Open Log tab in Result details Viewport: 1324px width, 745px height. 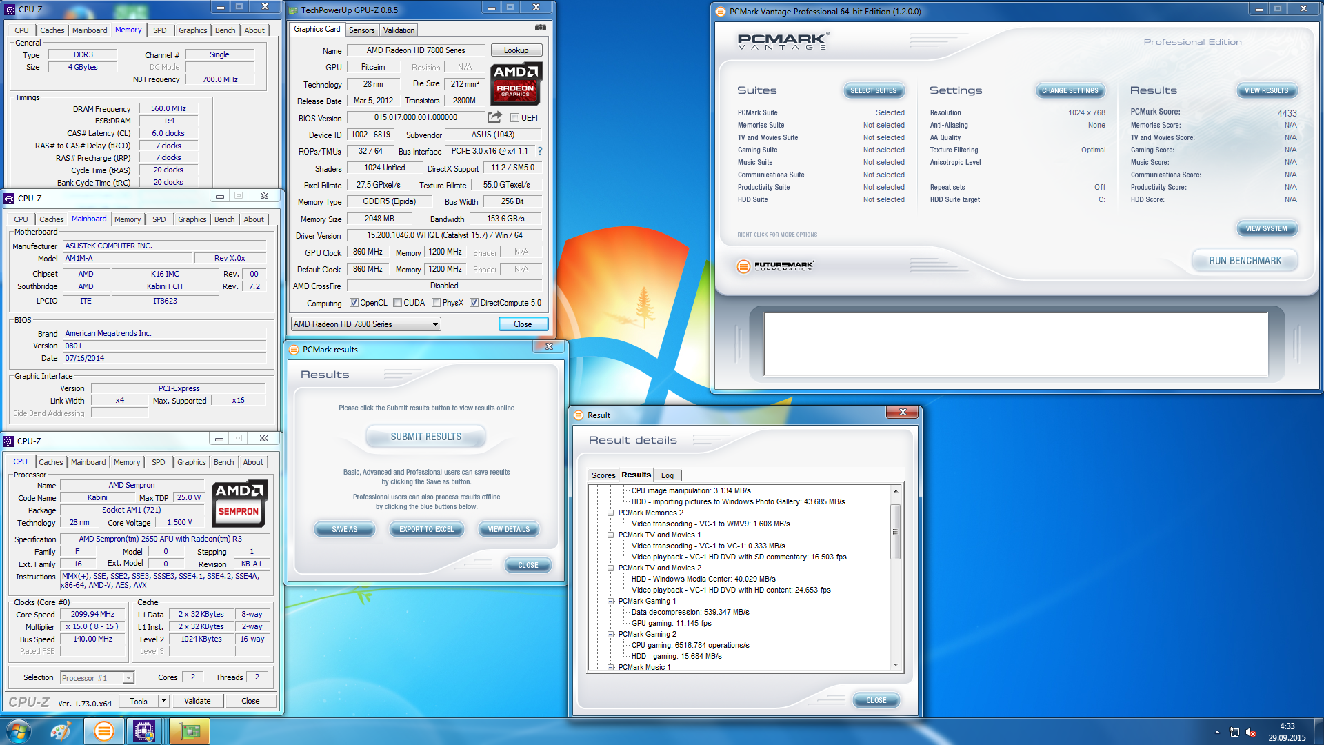tap(668, 475)
